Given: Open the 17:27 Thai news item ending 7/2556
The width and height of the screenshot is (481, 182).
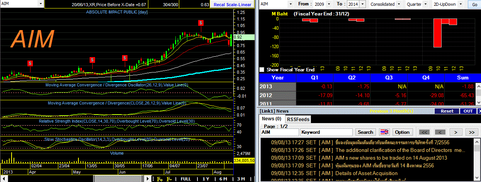Looking at the screenshot, I should (x=392, y=142).
